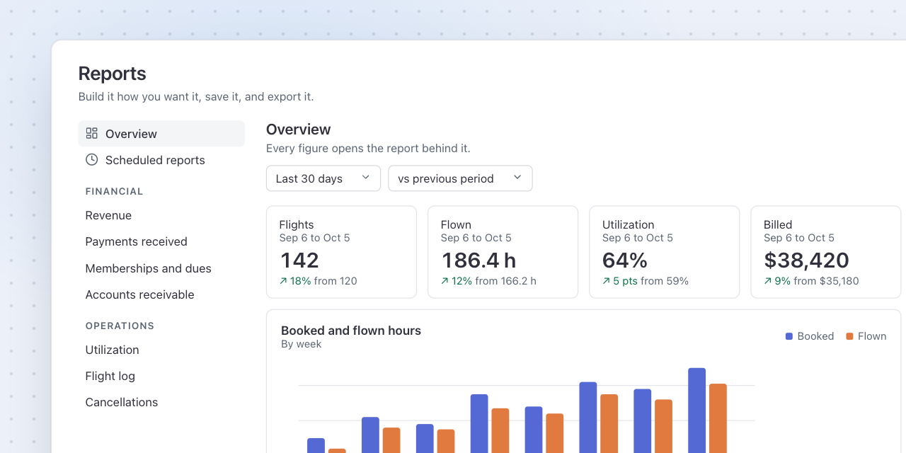Click the green arrow beside 18% in Flights
Screen dimensions: 906x453
coord(283,281)
